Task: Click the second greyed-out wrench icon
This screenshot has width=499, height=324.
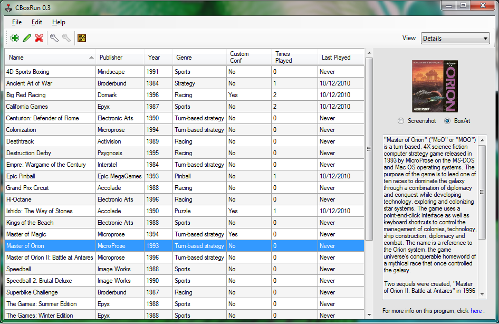Action: pos(66,38)
